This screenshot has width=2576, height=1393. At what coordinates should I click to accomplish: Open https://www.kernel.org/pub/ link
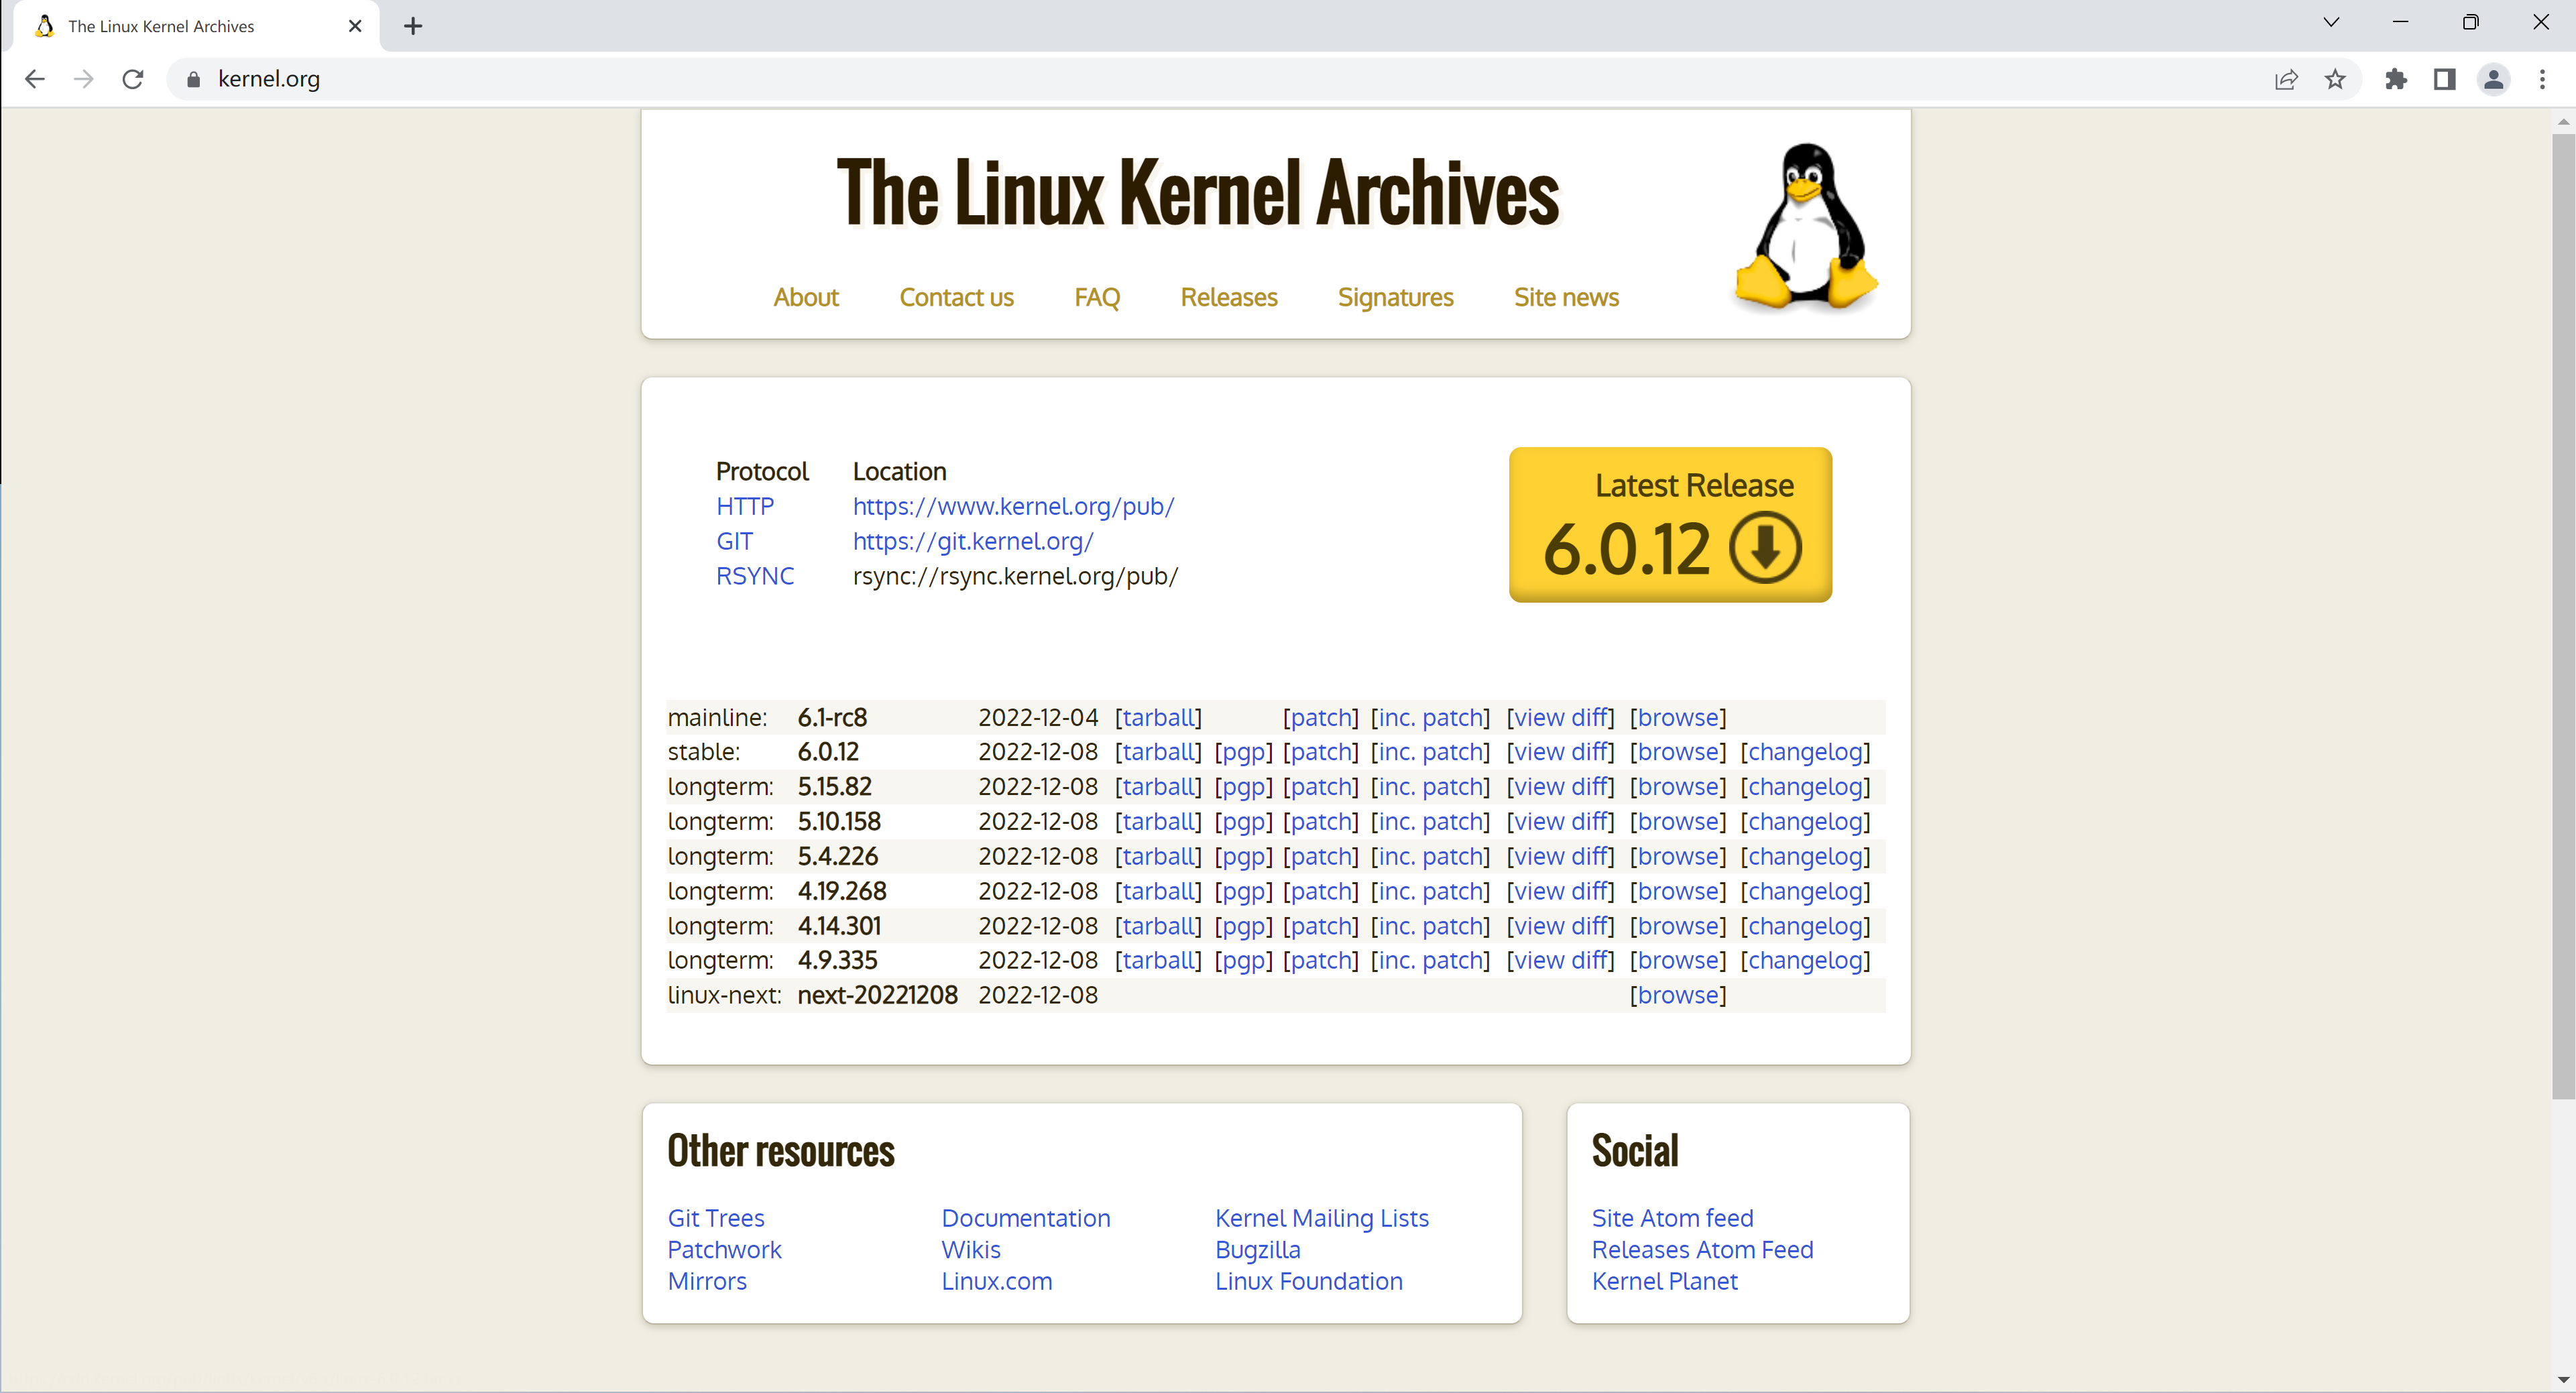(1013, 506)
